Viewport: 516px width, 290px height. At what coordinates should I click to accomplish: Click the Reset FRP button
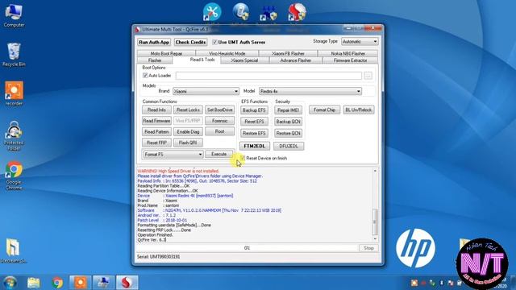pyautogui.click(x=156, y=143)
